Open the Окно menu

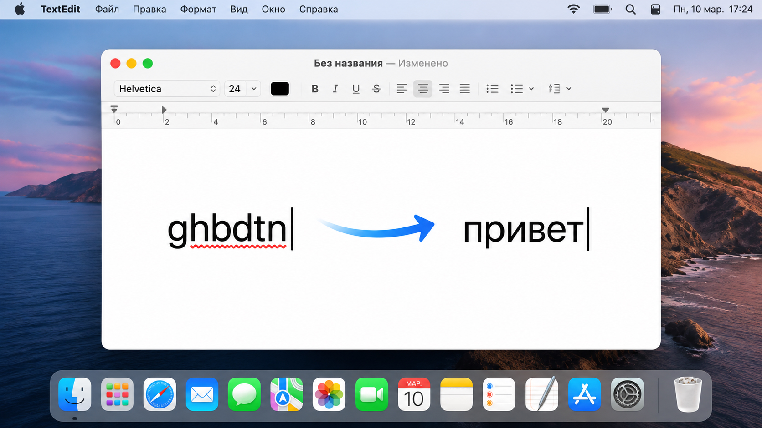(273, 9)
